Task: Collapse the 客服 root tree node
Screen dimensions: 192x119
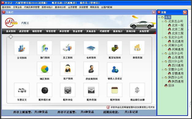Action: tap(159, 17)
